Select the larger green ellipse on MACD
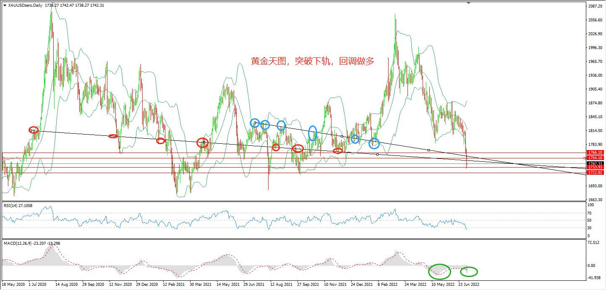This screenshot has height=290, width=606. click(439, 272)
